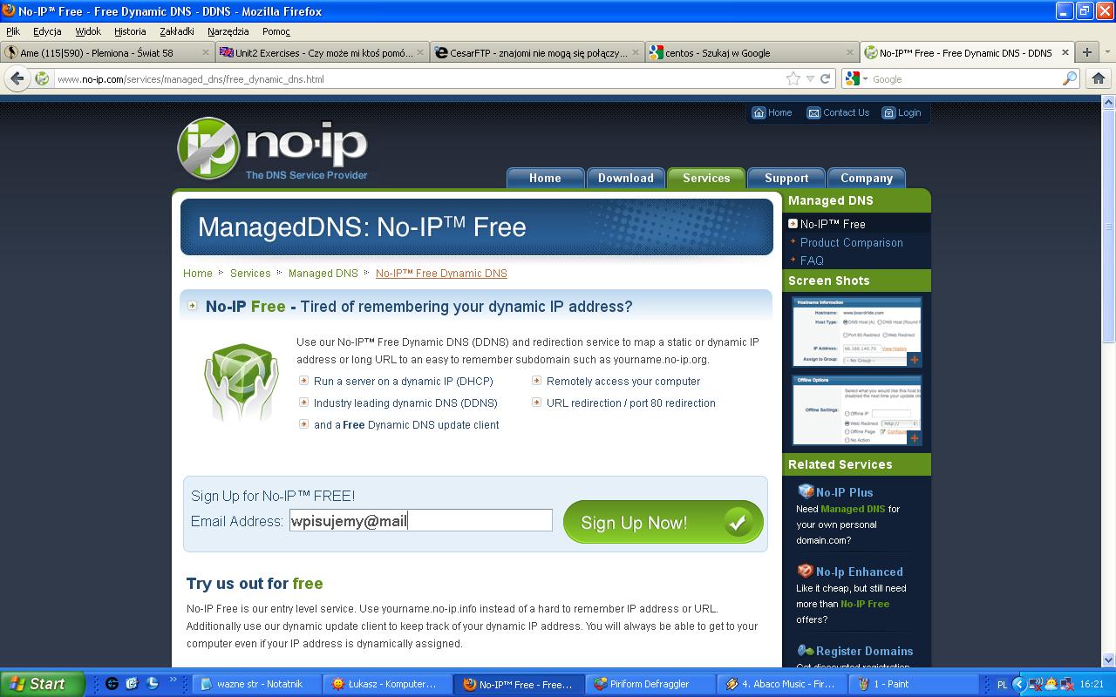Click the magnifier icon in the Google search box
The image size is (1116, 697).
tap(1070, 78)
